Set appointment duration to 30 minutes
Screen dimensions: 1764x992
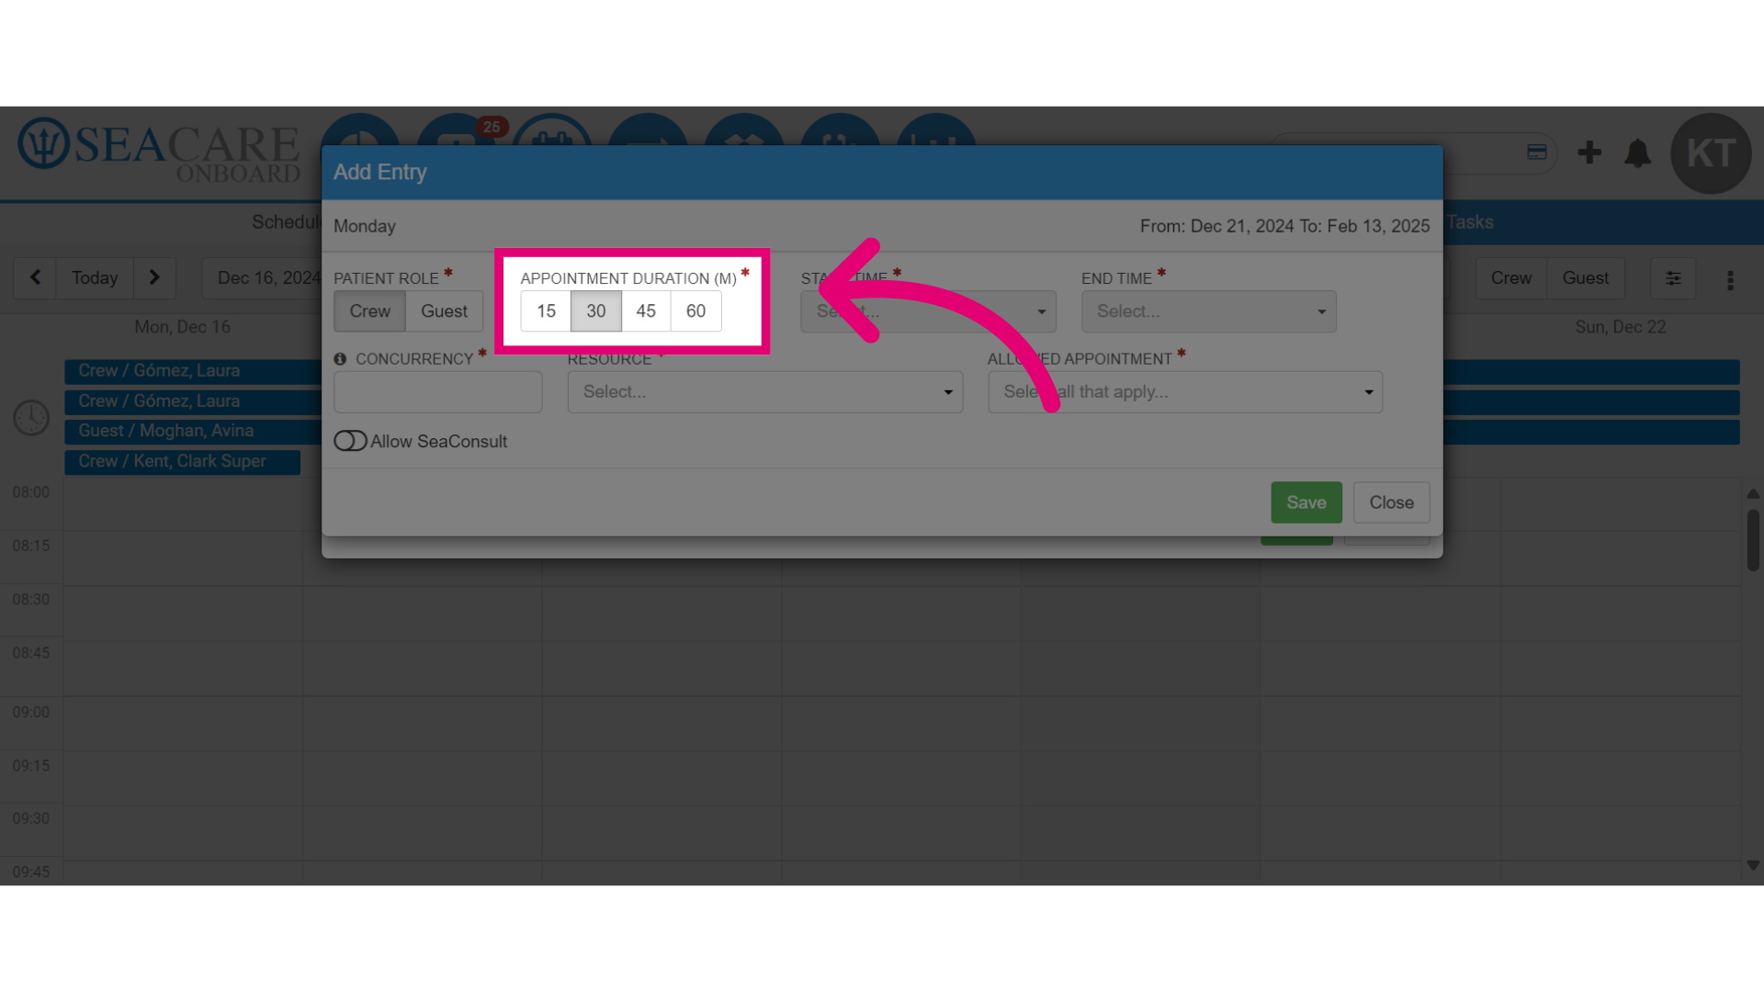click(596, 311)
